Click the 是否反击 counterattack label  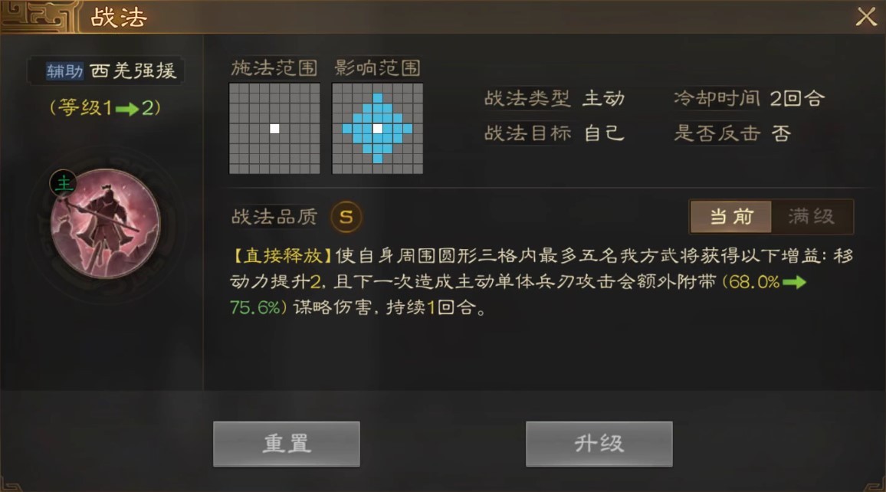[x=717, y=133]
